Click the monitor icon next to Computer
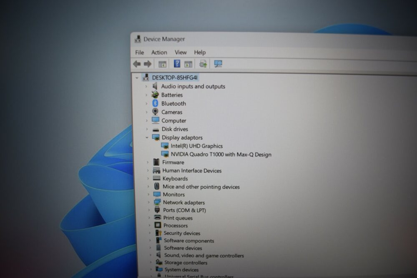Image resolution: width=417 pixels, height=278 pixels. 156,120
